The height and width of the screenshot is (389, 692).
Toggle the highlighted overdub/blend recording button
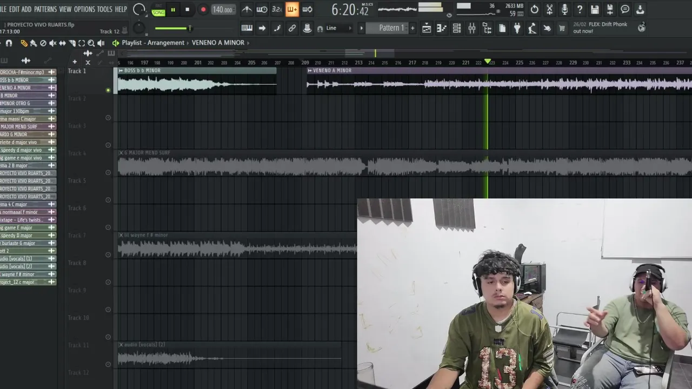[292, 9]
